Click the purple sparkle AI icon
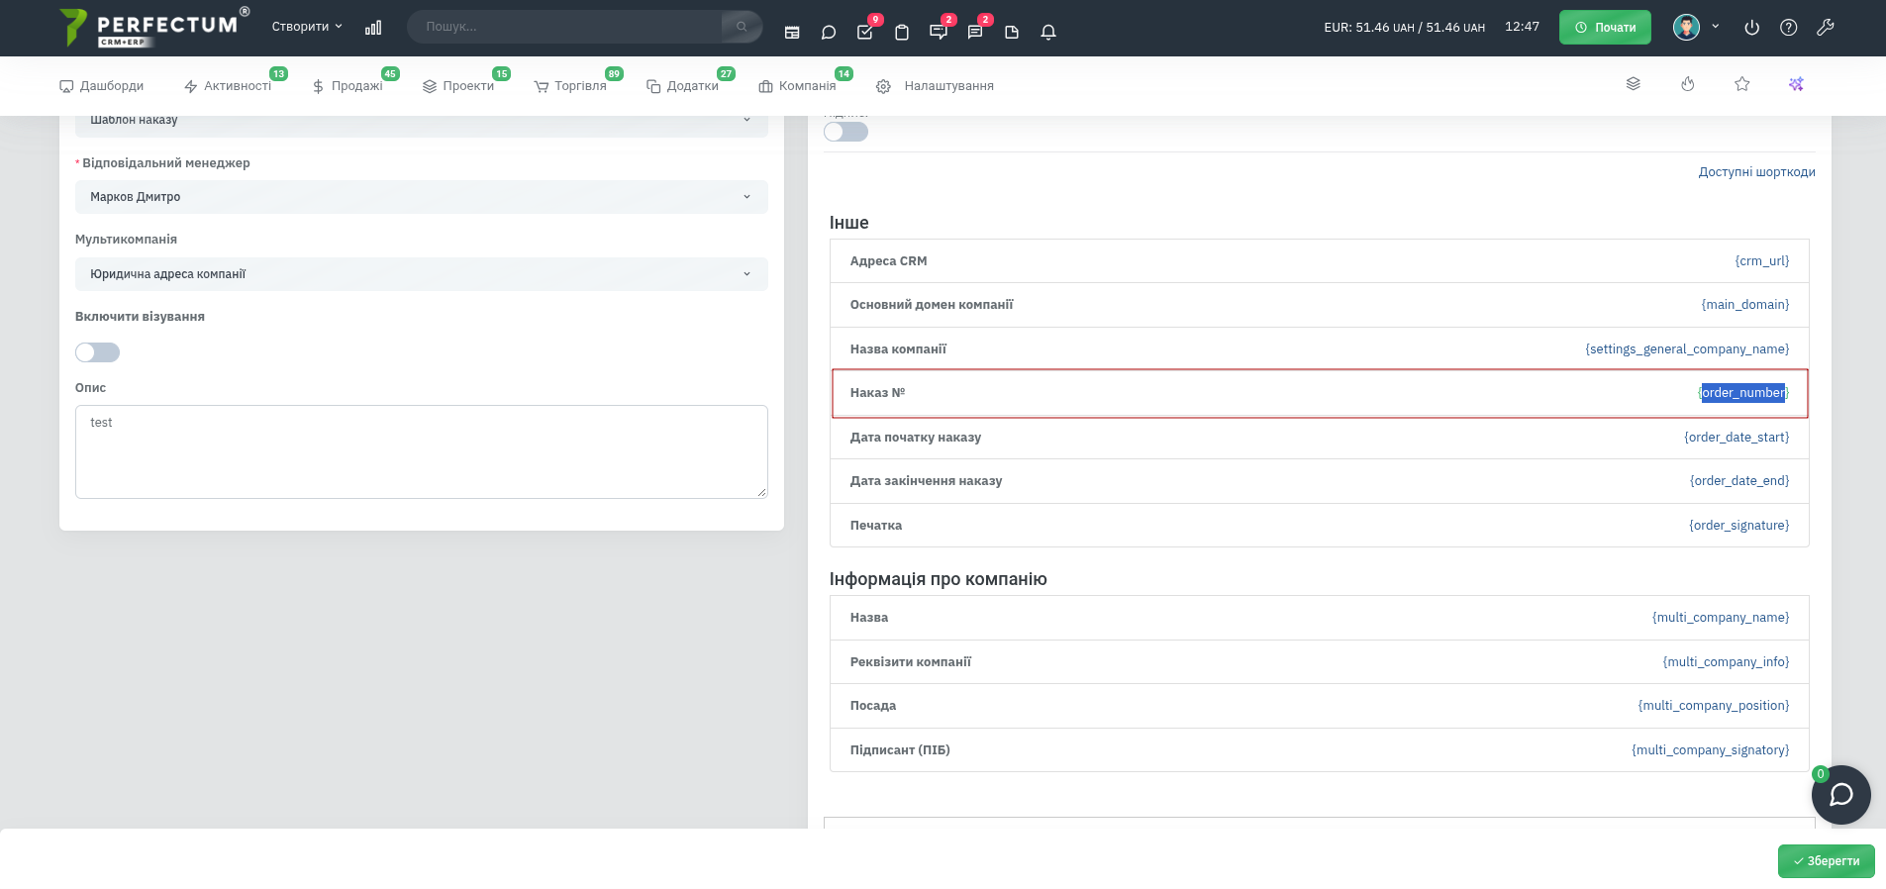 tap(1796, 84)
